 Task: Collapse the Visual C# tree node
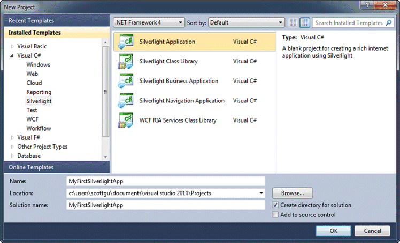coord(12,55)
